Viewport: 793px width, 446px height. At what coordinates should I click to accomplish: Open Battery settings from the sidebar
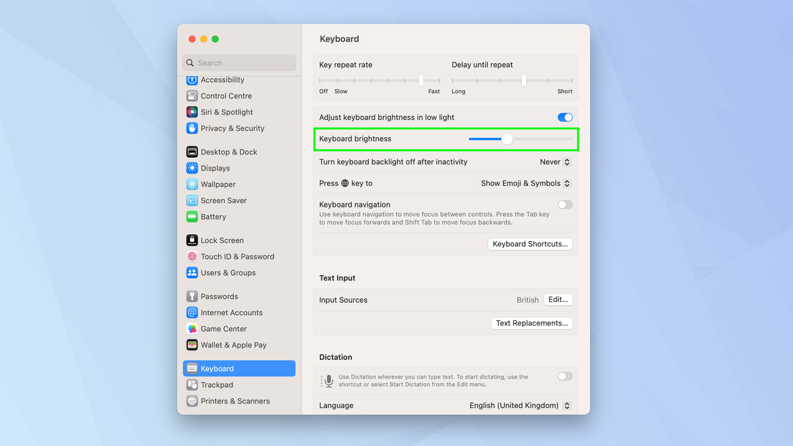coord(213,217)
